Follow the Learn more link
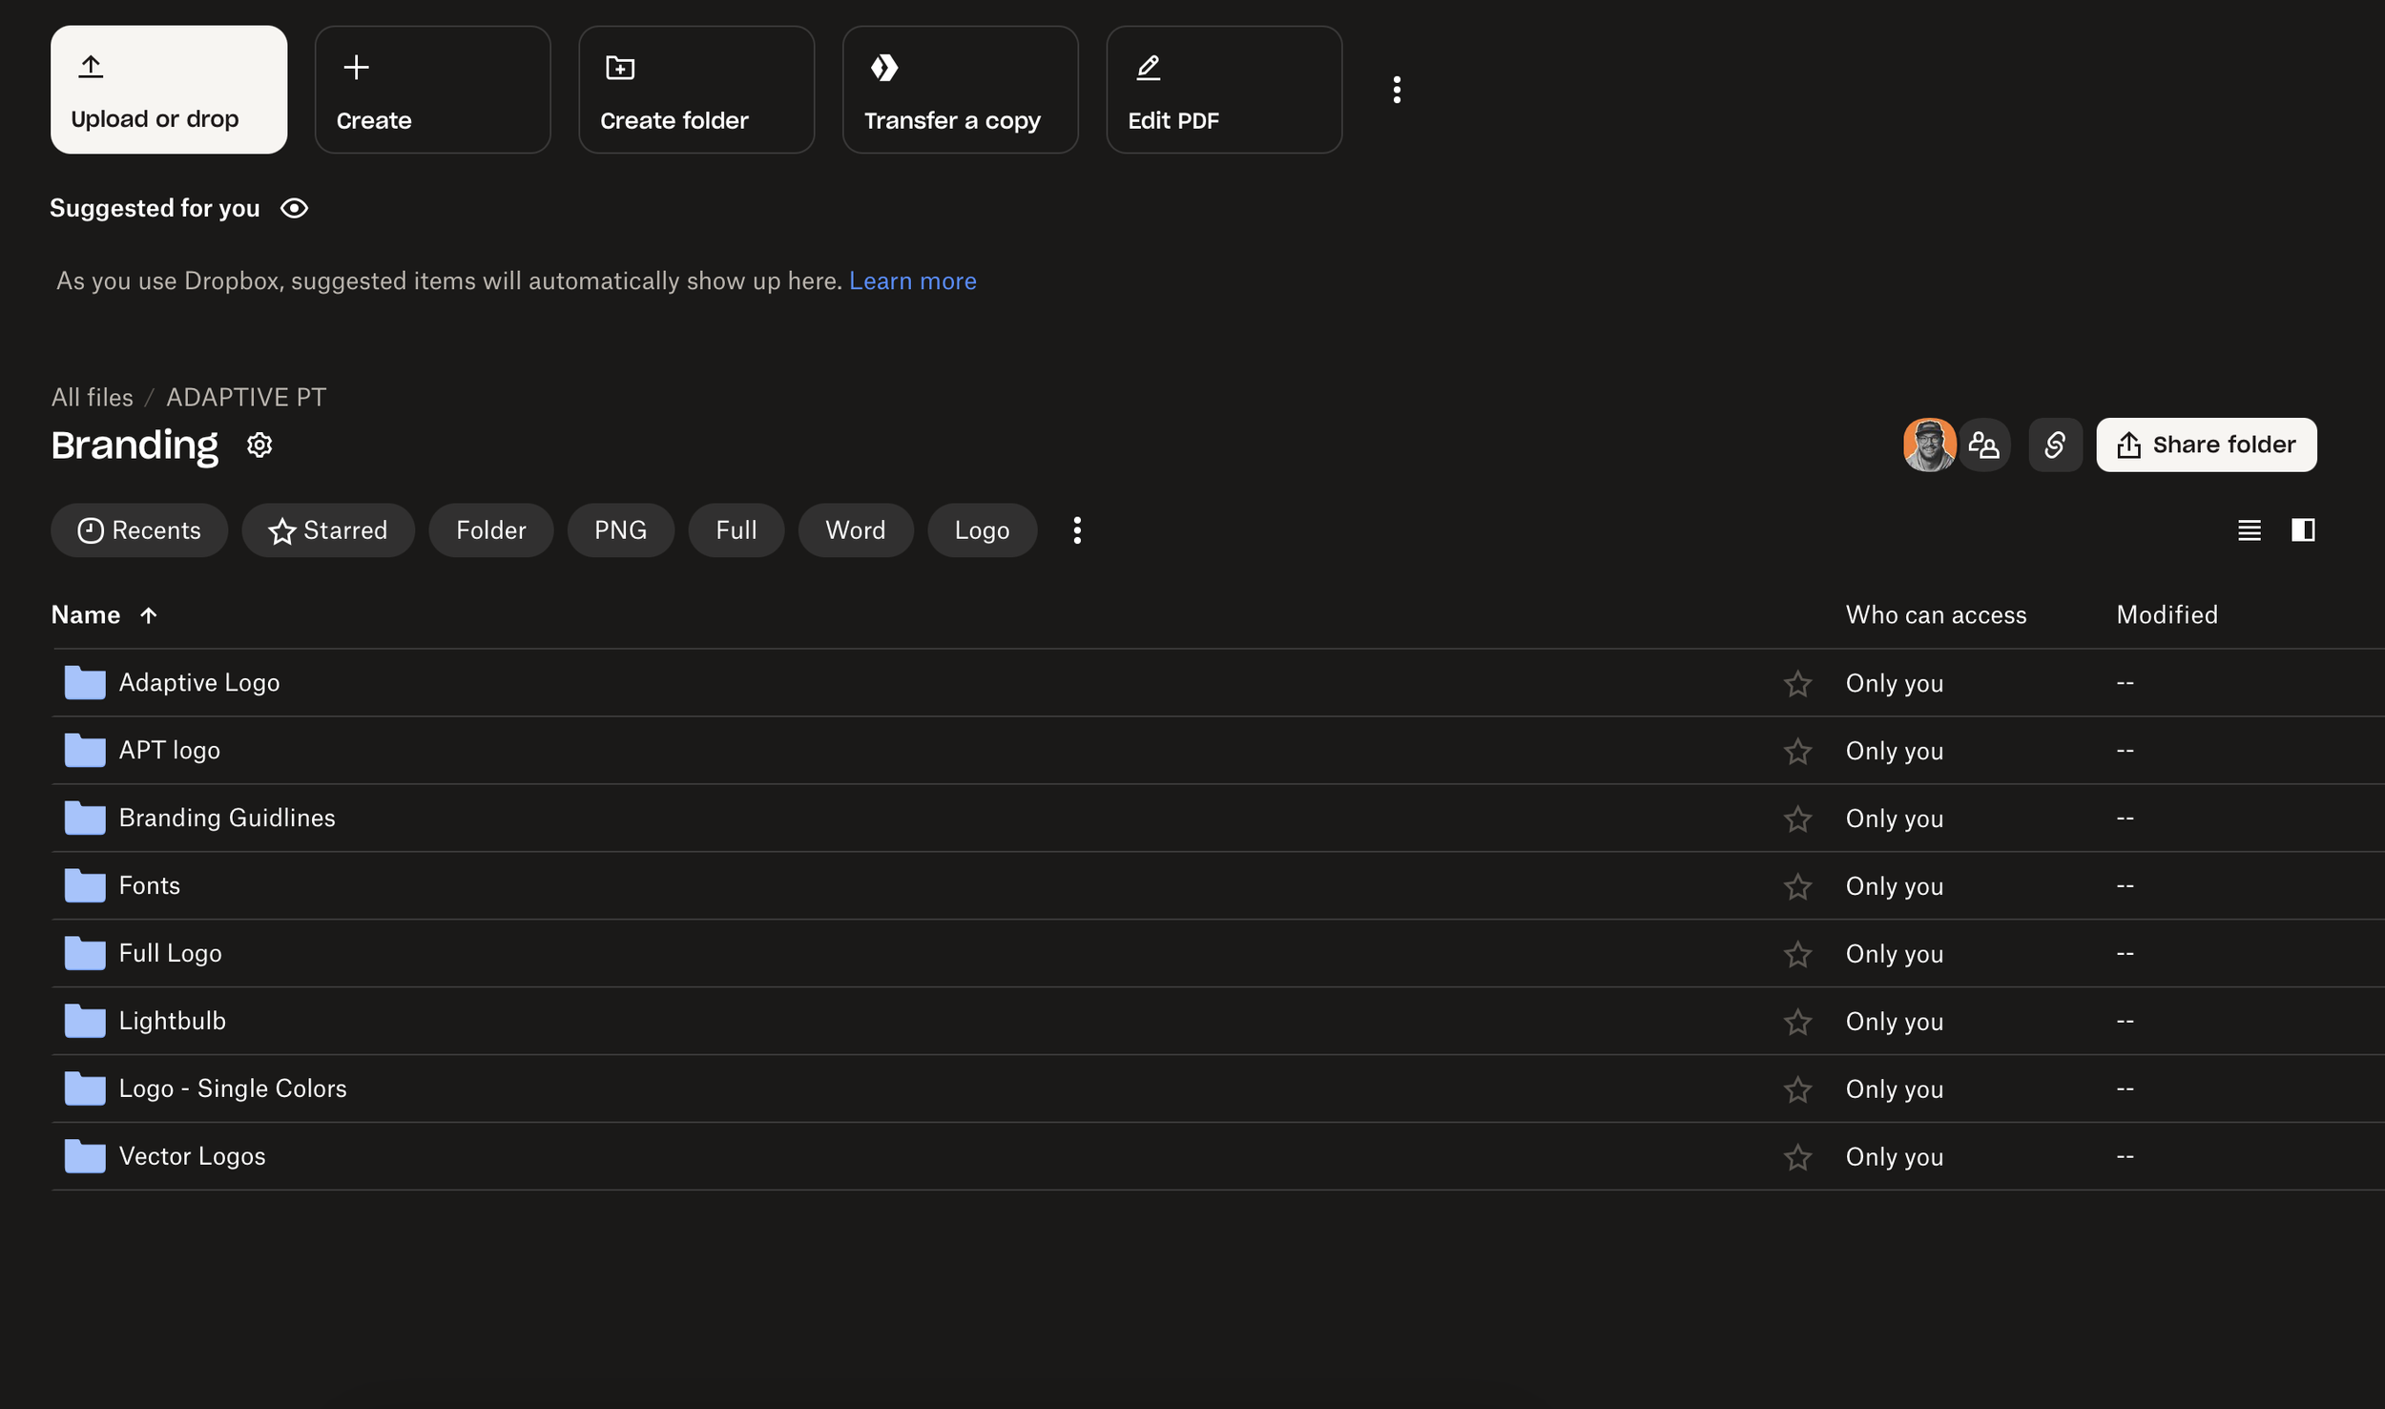2385x1409 pixels. [x=912, y=280]
